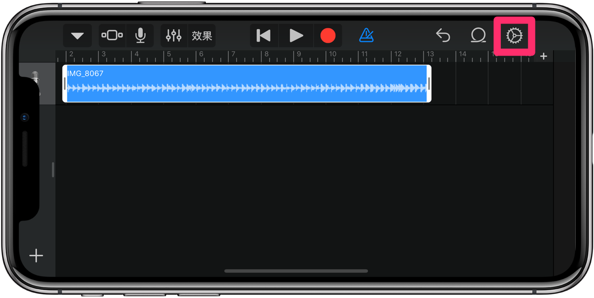The height and width of the screenshot is (298, 594).
Task: Open the settings gear icon
Action: pos(514,36)
